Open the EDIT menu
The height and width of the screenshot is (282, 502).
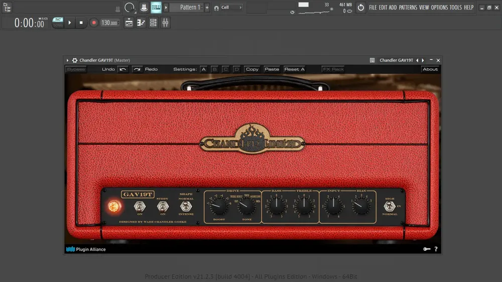(383, 8)
